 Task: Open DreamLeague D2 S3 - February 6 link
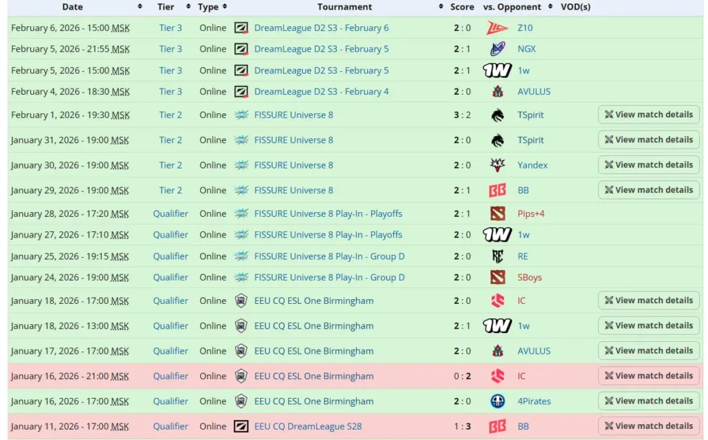pos(322,28)
